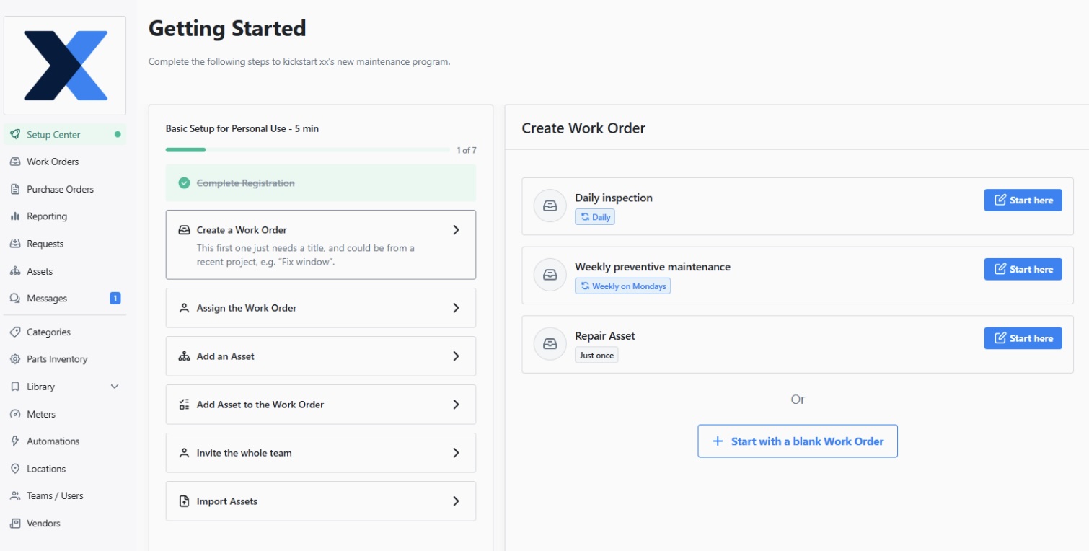This screenshot has height=551, width=1089.
Task: Click Start here for Weekly preventive maintenance
Action: click(x=1023, y=268)
